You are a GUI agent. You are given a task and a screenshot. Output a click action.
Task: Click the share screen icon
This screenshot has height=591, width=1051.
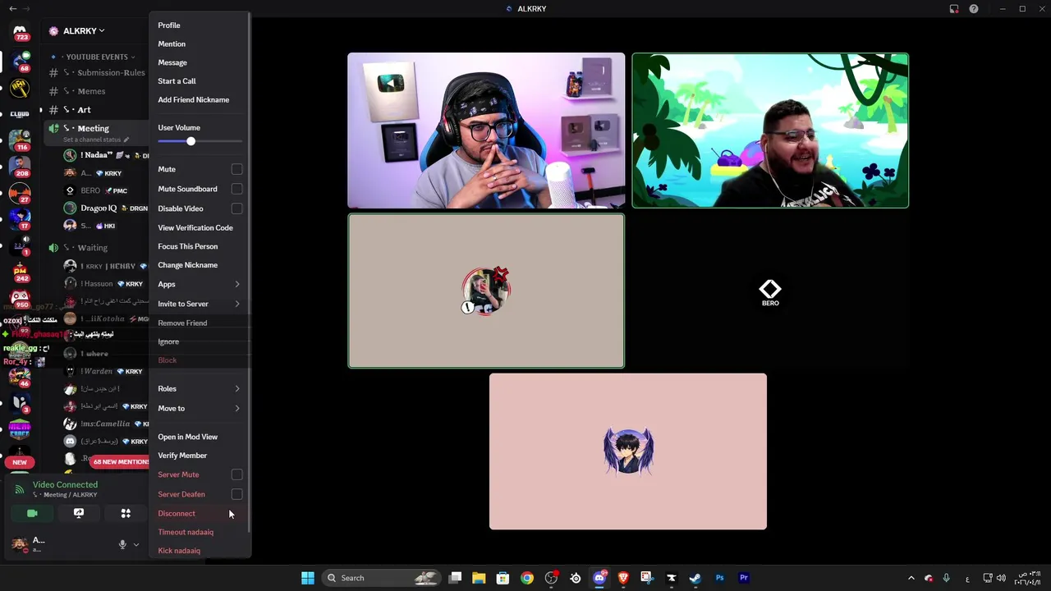(x=79, y=513)
